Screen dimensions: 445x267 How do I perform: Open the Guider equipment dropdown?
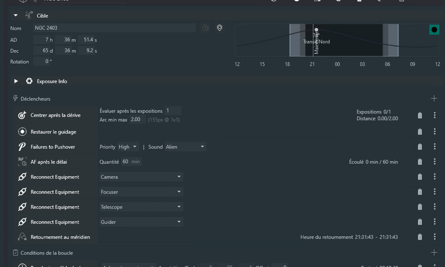tap(141, 222)
